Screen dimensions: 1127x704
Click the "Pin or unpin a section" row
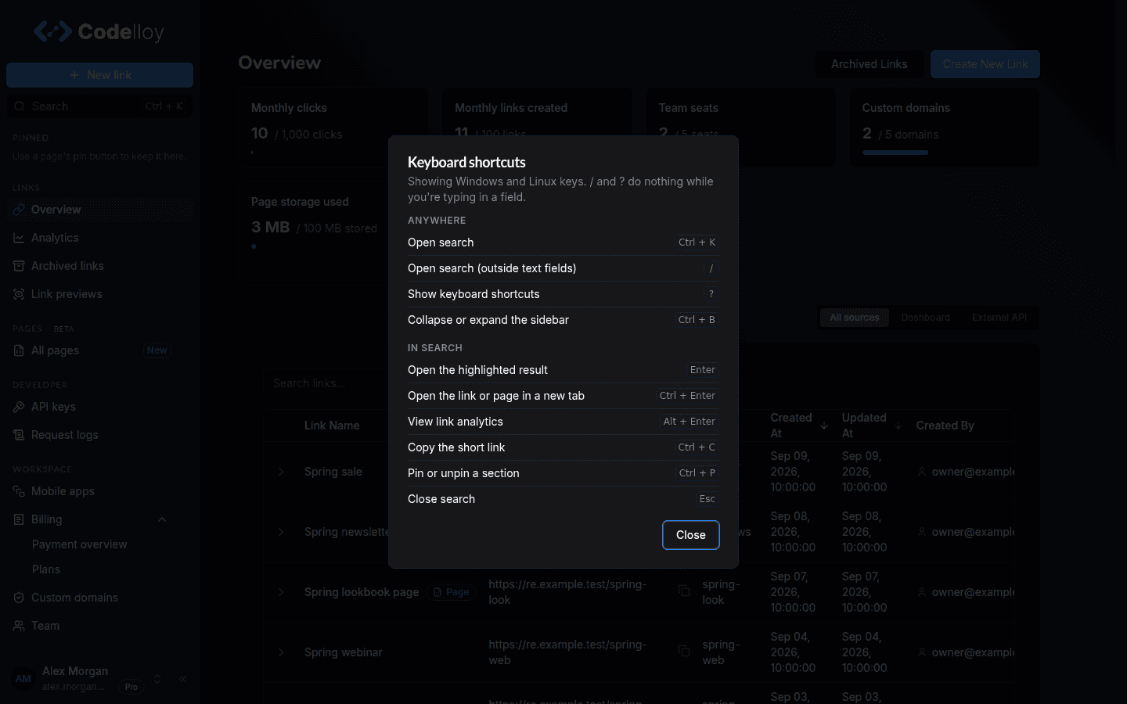pos(563,473)
